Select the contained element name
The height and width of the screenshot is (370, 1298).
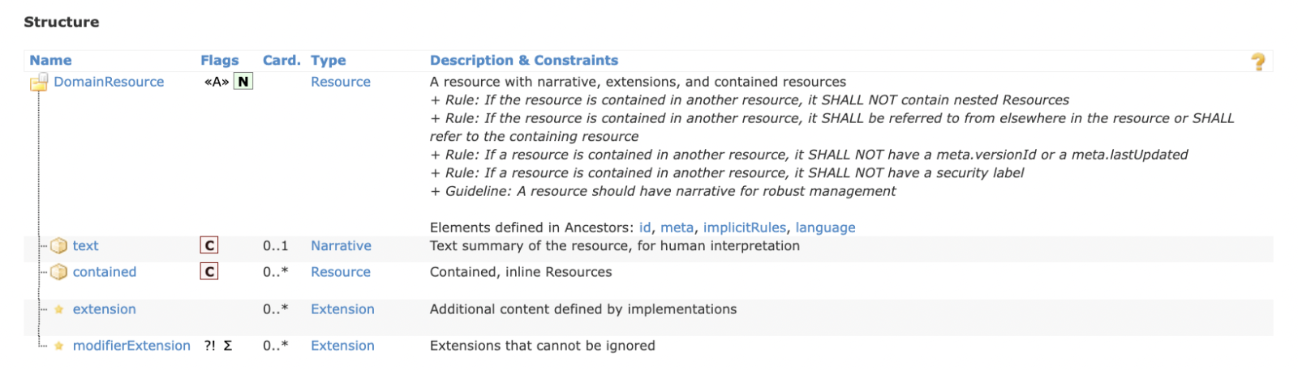coord(105,272)
